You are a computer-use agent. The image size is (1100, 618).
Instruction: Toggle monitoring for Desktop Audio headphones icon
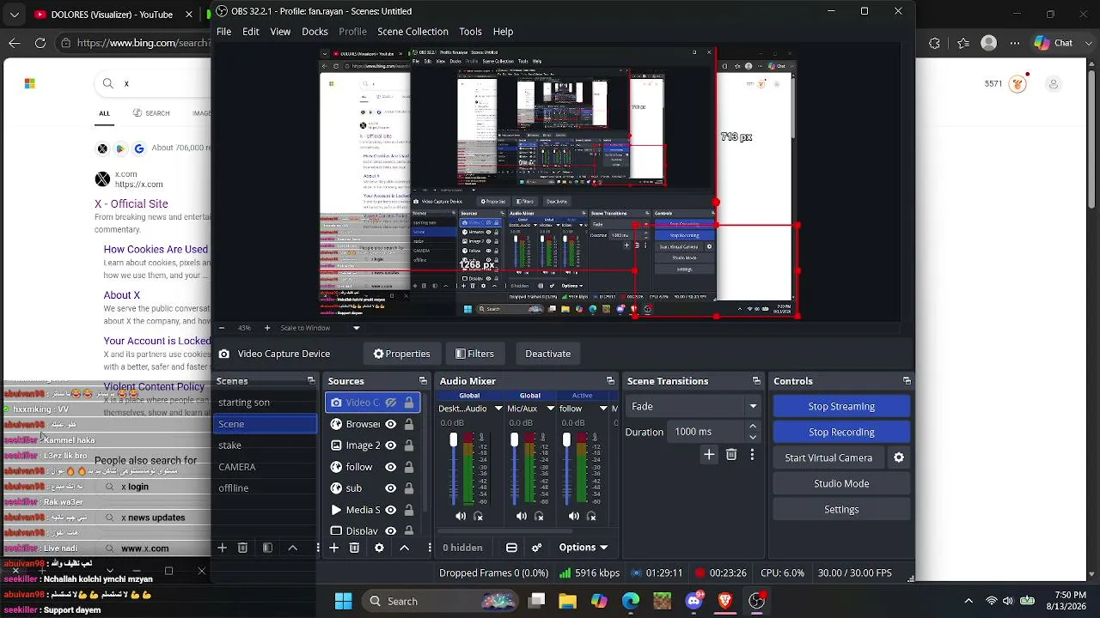[x=479, y=516]
